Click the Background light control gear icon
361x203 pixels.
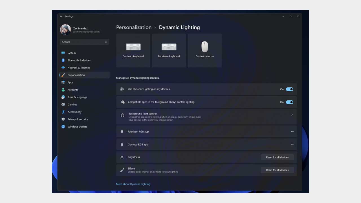122,115
